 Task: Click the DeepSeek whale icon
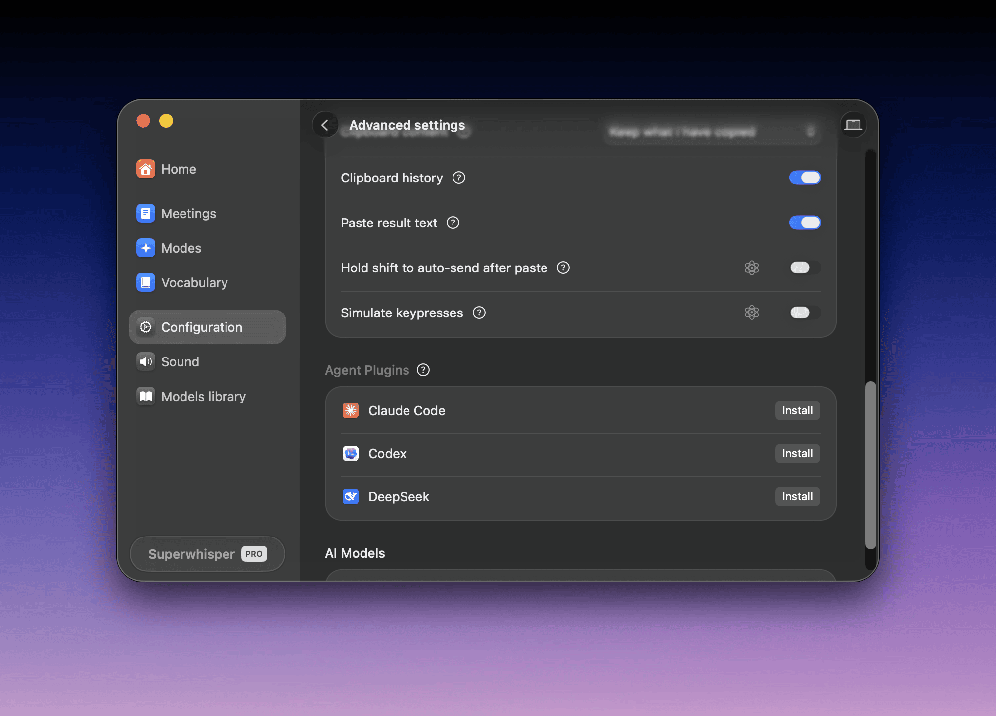pos(351,496)
